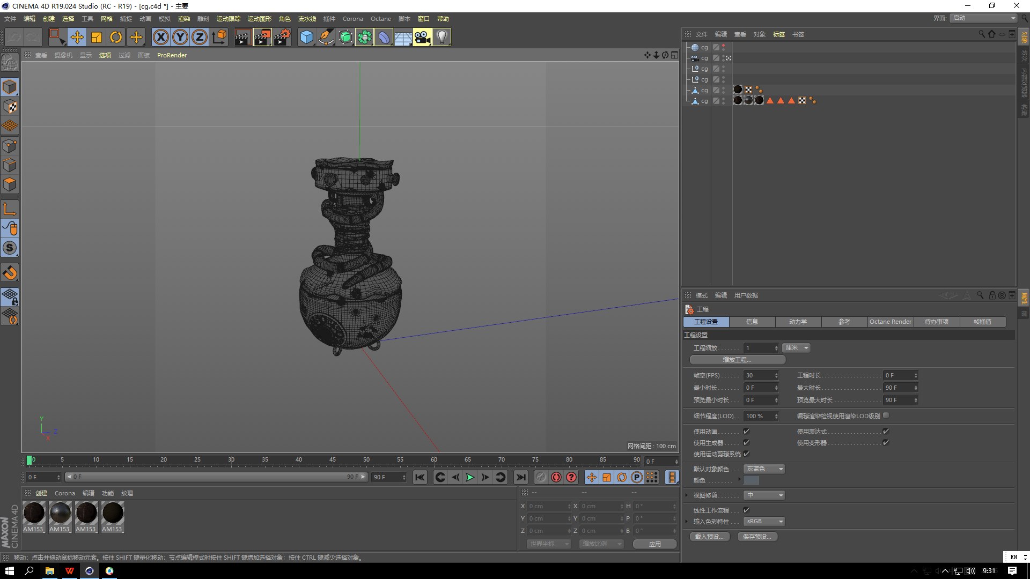
Task: Toggle the 使用动画 checkbox
Action: point(746,431)
